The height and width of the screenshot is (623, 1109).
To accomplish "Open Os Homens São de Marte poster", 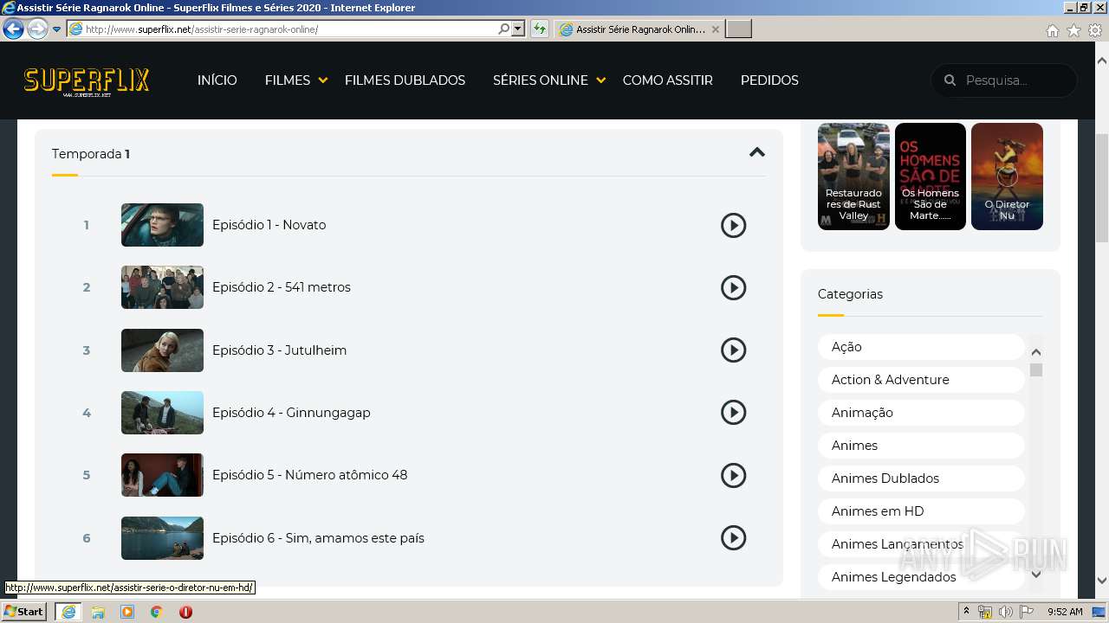I will pyautogui.click(x=930, y=177).
